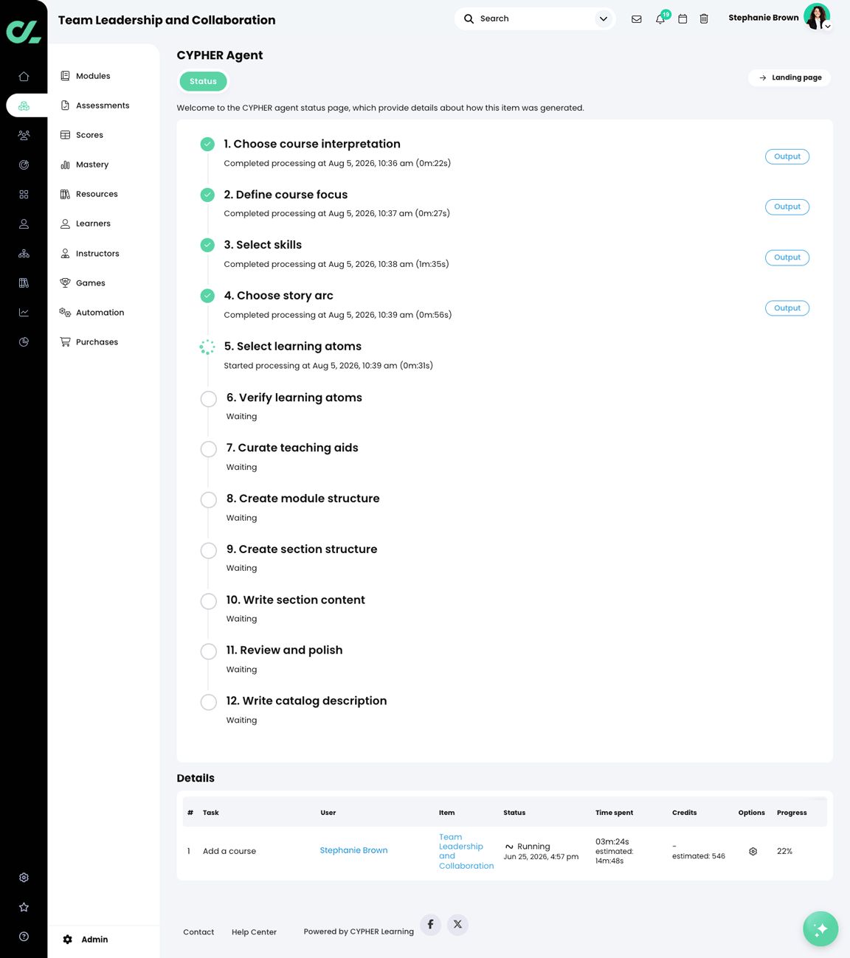850x958 pixels.
Task: Expand the search options dropdown arrow
Action: (604, 18)
